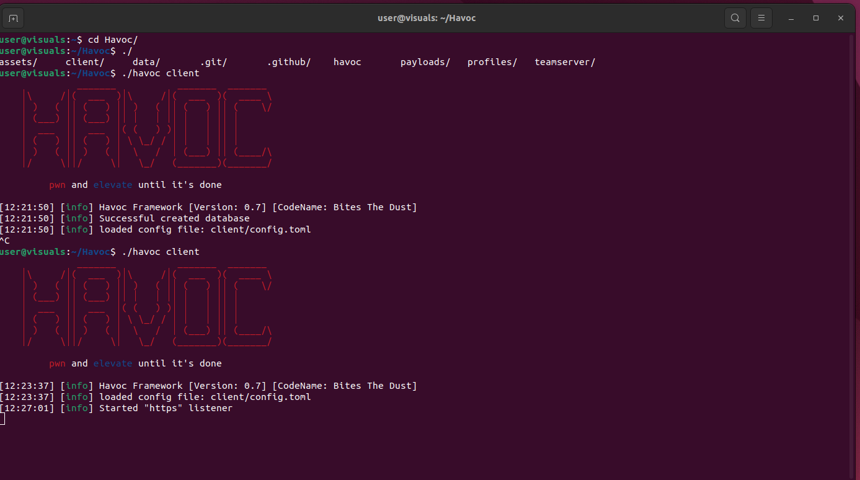Click the 12:21:50 'loaded config file' line
Image resolution: width=860 pixels, height=480 pixels.
pos(156,229)
